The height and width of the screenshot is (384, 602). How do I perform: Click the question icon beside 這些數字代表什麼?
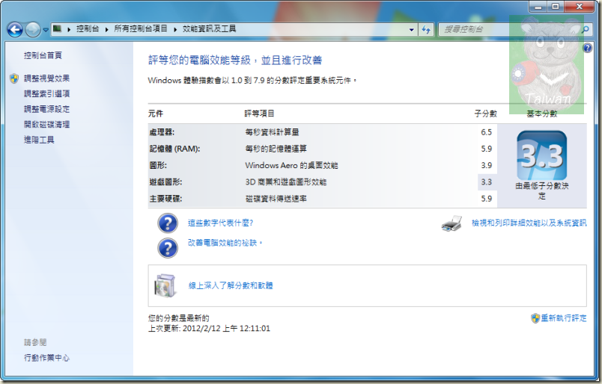(168, 223)
